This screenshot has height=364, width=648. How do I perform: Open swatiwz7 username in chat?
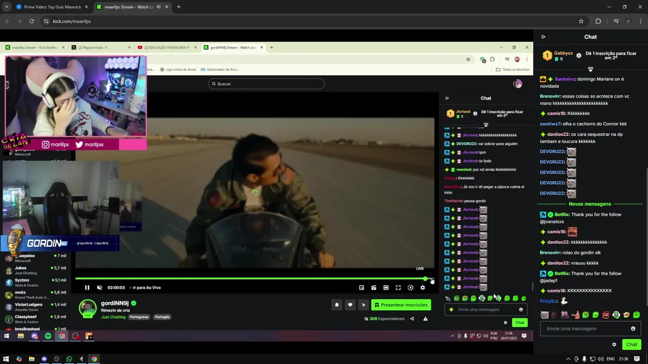click(x=550, y=124)
